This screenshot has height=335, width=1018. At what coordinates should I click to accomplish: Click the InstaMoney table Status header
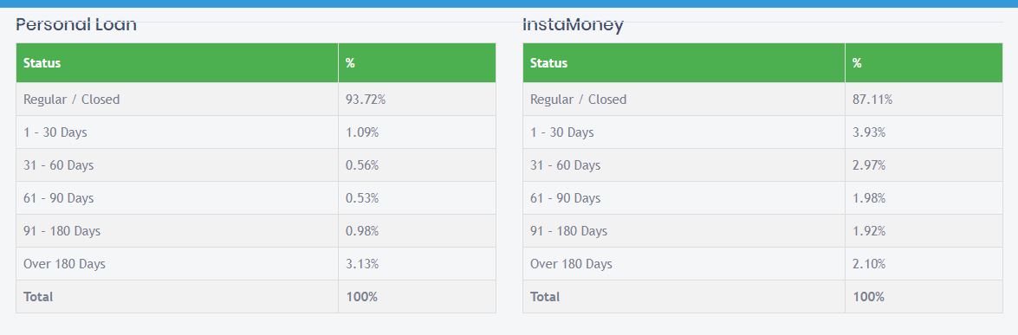(684, 63)
